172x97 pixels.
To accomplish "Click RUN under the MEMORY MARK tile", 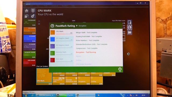I will coord(34,57).
